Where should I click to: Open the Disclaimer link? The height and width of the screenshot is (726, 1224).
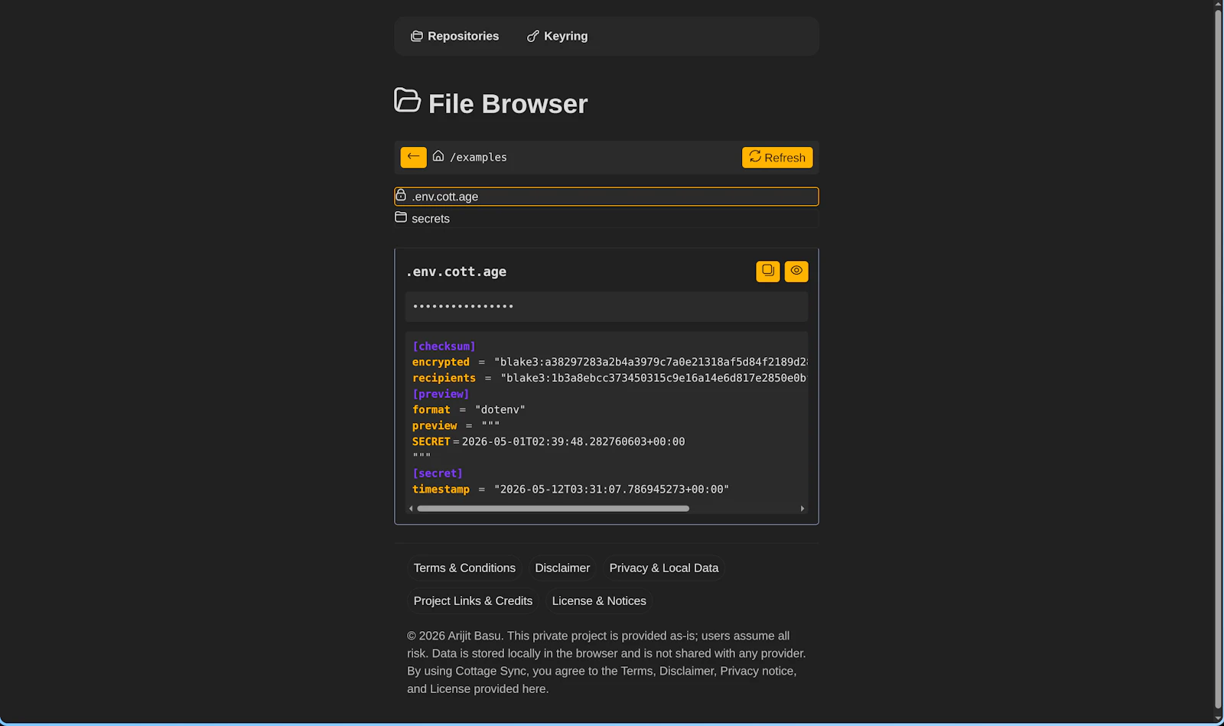pos(562,568)
